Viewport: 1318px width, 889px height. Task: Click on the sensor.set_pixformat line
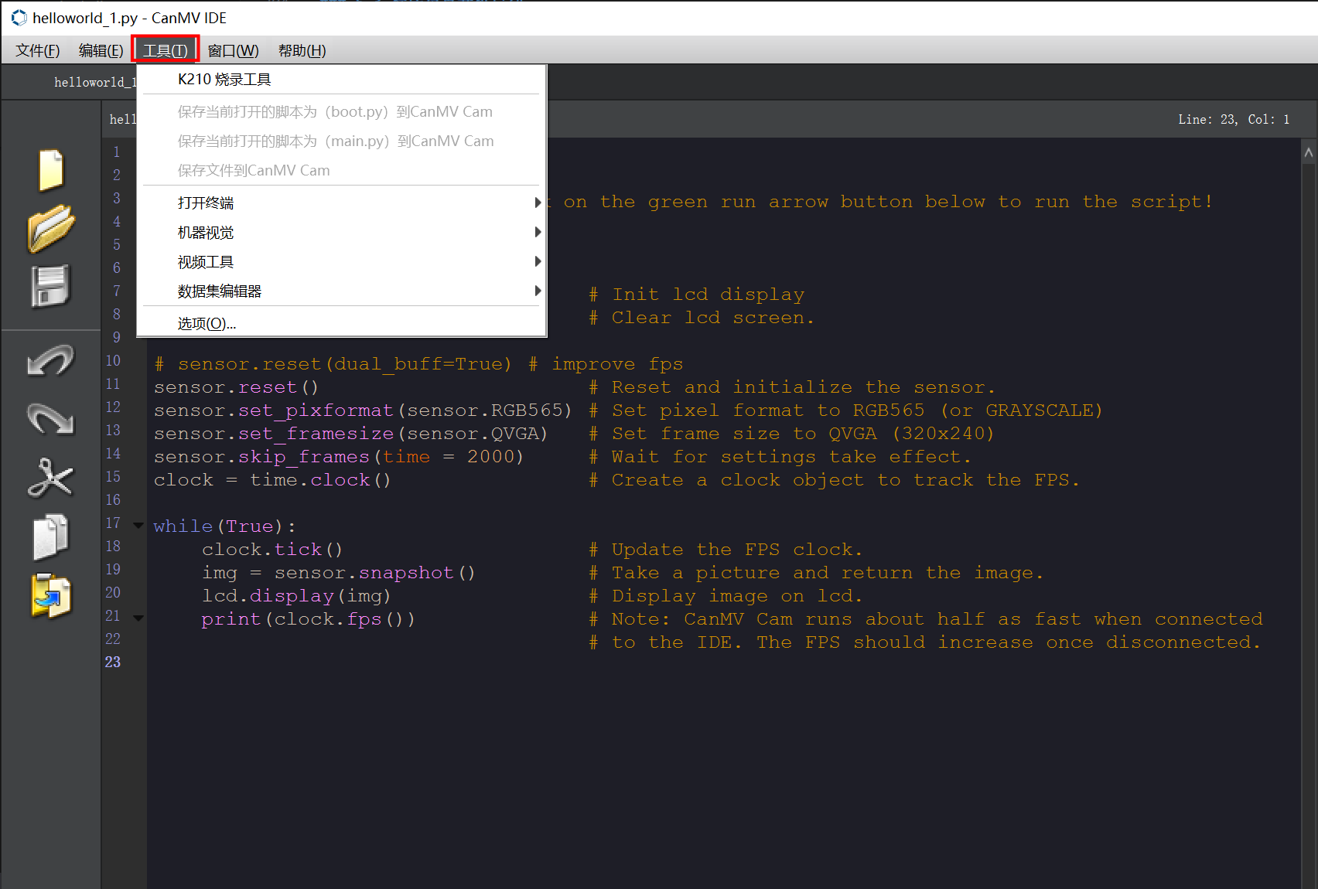click(x=363, y=410)
